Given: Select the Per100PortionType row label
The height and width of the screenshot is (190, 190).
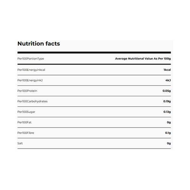Looking at the screenshot, I should click(31, 59).
